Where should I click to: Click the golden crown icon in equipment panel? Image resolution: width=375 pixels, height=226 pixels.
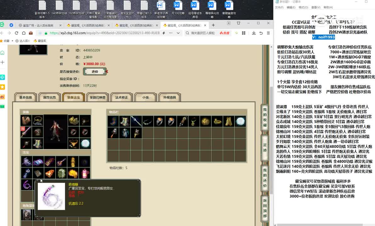coord(73,121)
